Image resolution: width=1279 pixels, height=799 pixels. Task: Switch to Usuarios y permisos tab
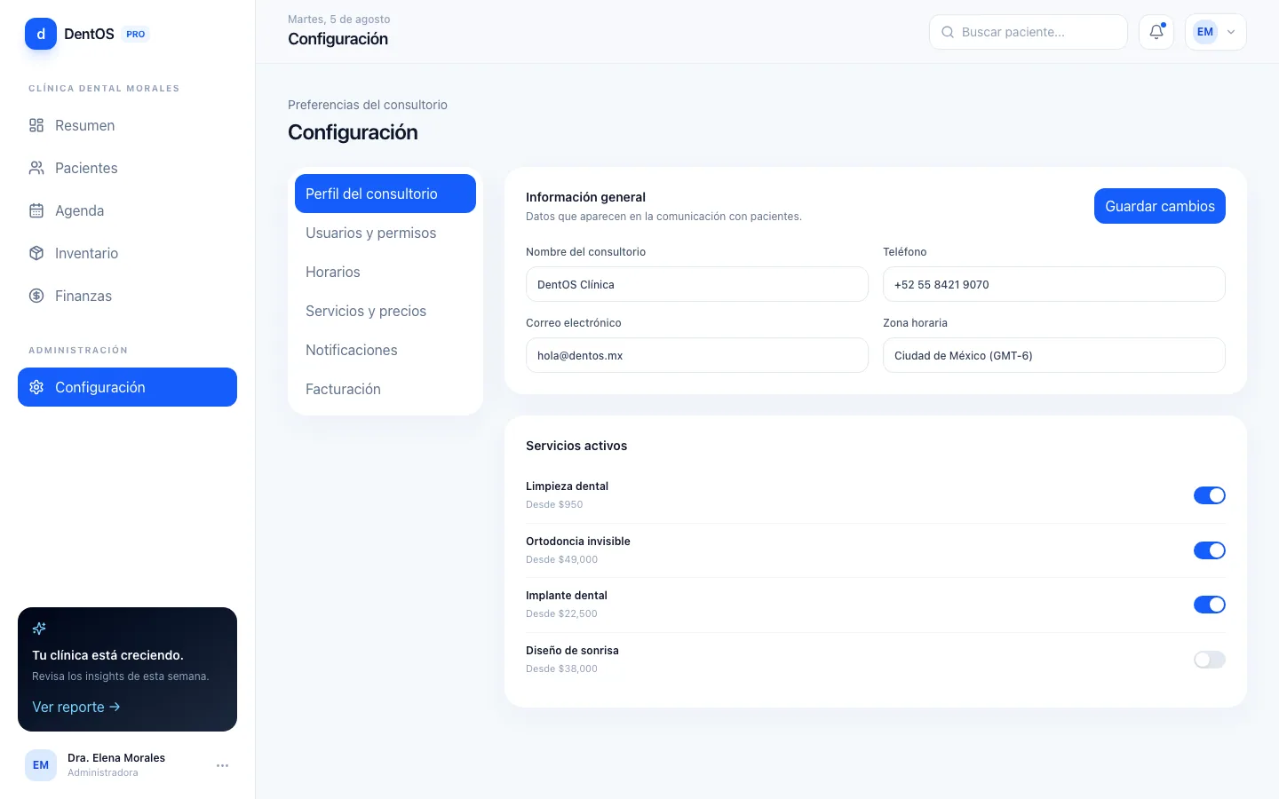coord(385,233)
